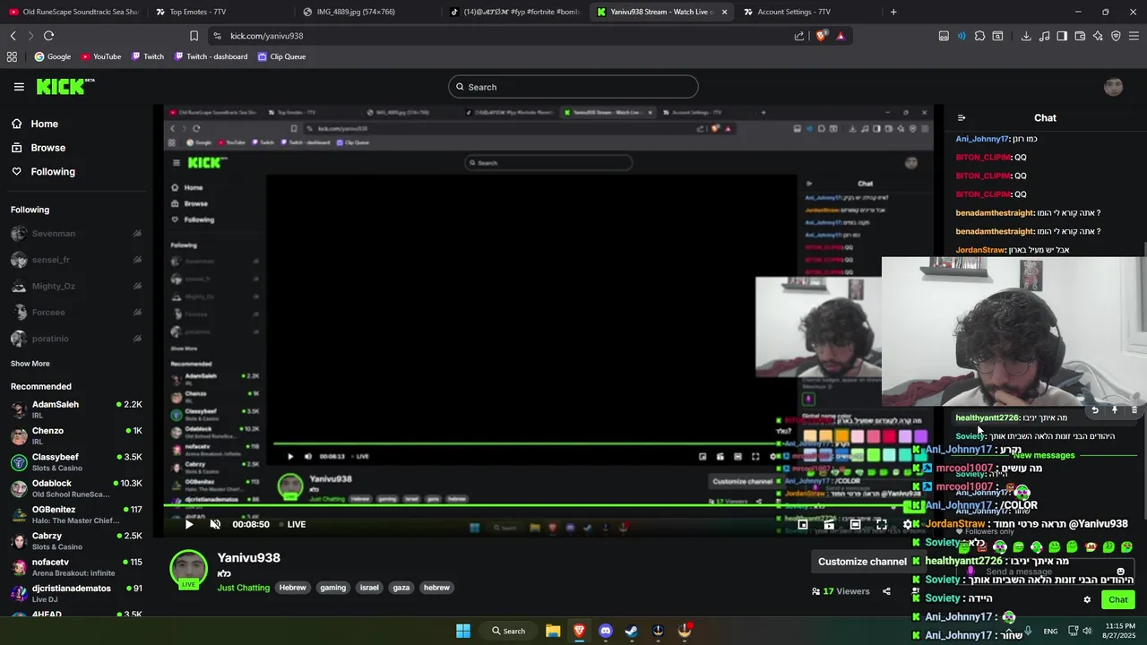
Task: Open the profile avatar menu top right
Action: [x=1113, y=87]
